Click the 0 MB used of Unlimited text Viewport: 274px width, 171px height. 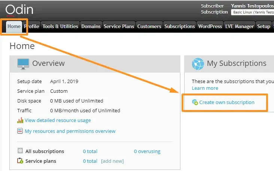point(77,101)
